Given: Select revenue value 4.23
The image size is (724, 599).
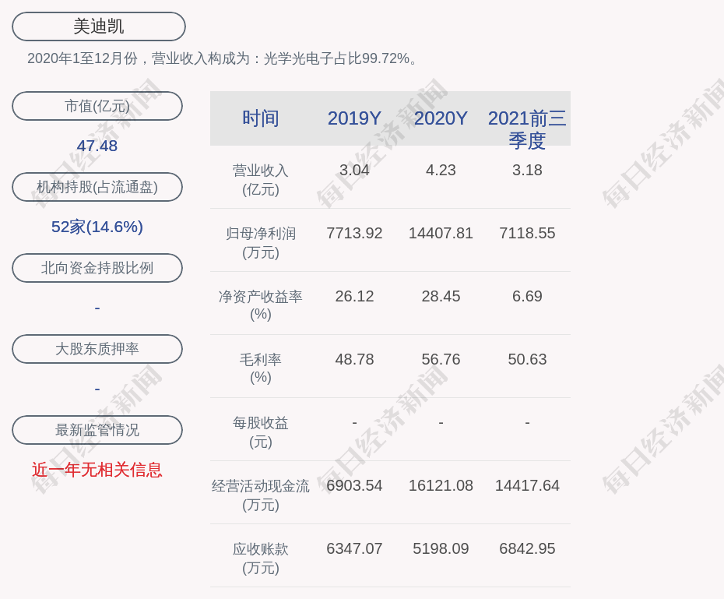Looking at the screenshot, I should tap(441, 170).
